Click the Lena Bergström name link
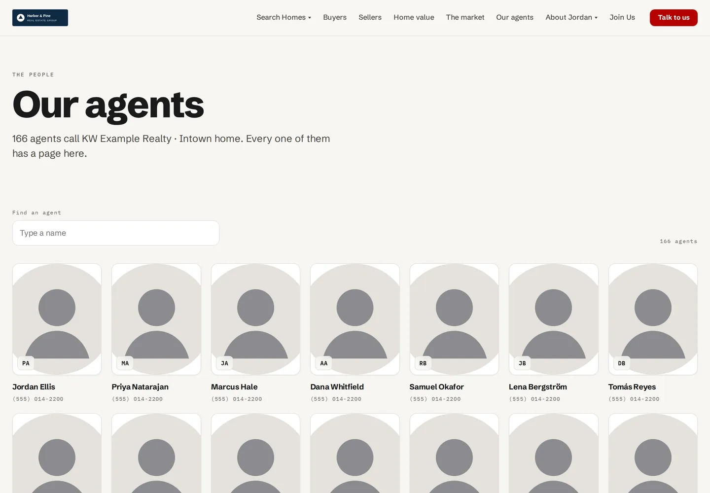The image size is (710, 493). [x=538, y=387]
